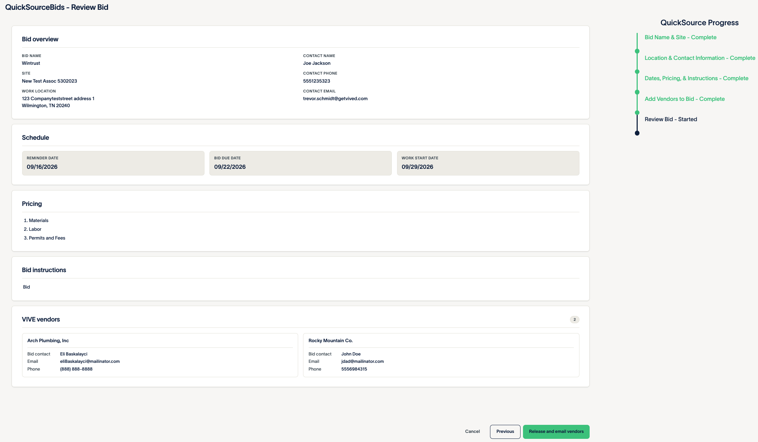This screenshot has height=442, width=758.
Task: Select the Arch Plumbing, Inc vendor name
Action: coord(48,341)
